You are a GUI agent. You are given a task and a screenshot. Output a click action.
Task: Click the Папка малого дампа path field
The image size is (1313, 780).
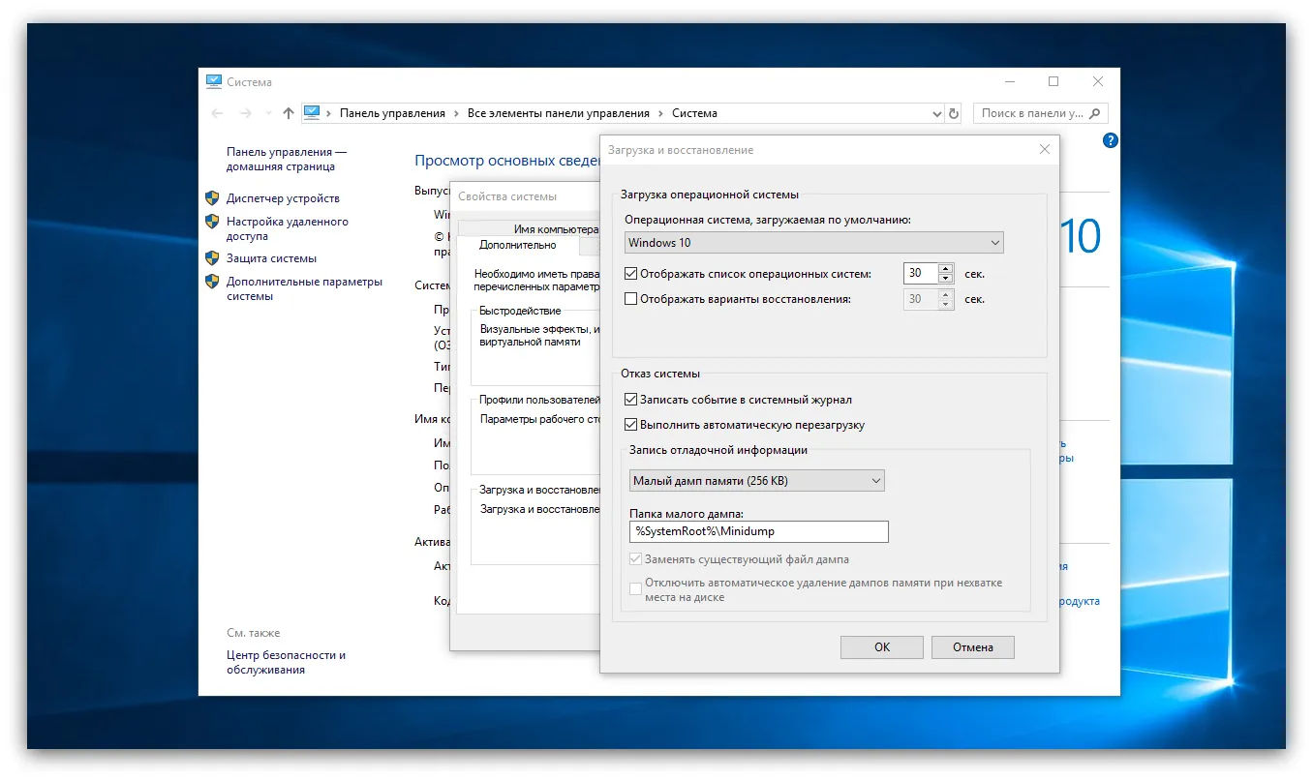coord(759,531)
